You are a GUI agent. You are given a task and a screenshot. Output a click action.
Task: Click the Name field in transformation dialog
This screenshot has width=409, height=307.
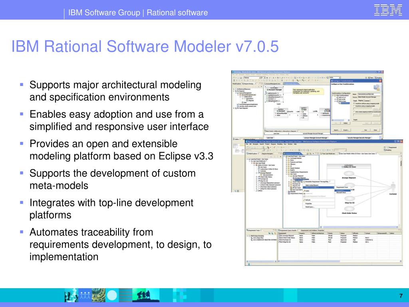coord(369,94)
